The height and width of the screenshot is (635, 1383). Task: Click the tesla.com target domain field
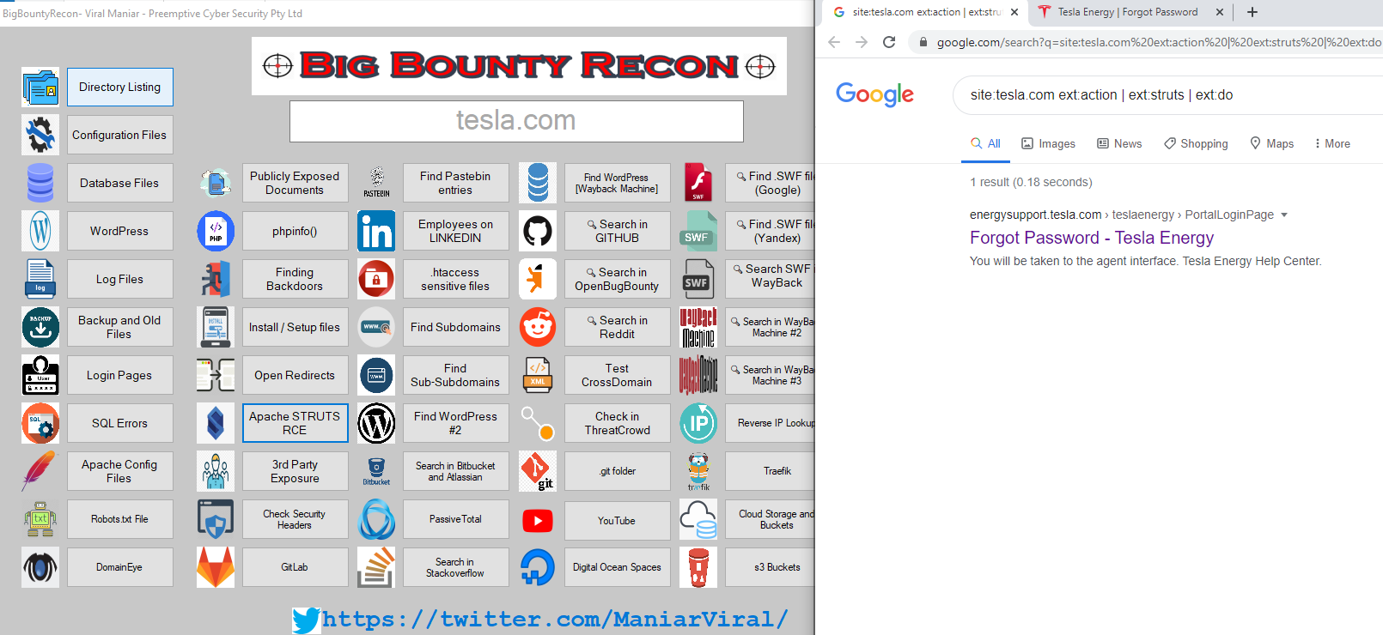pos(516,121)
